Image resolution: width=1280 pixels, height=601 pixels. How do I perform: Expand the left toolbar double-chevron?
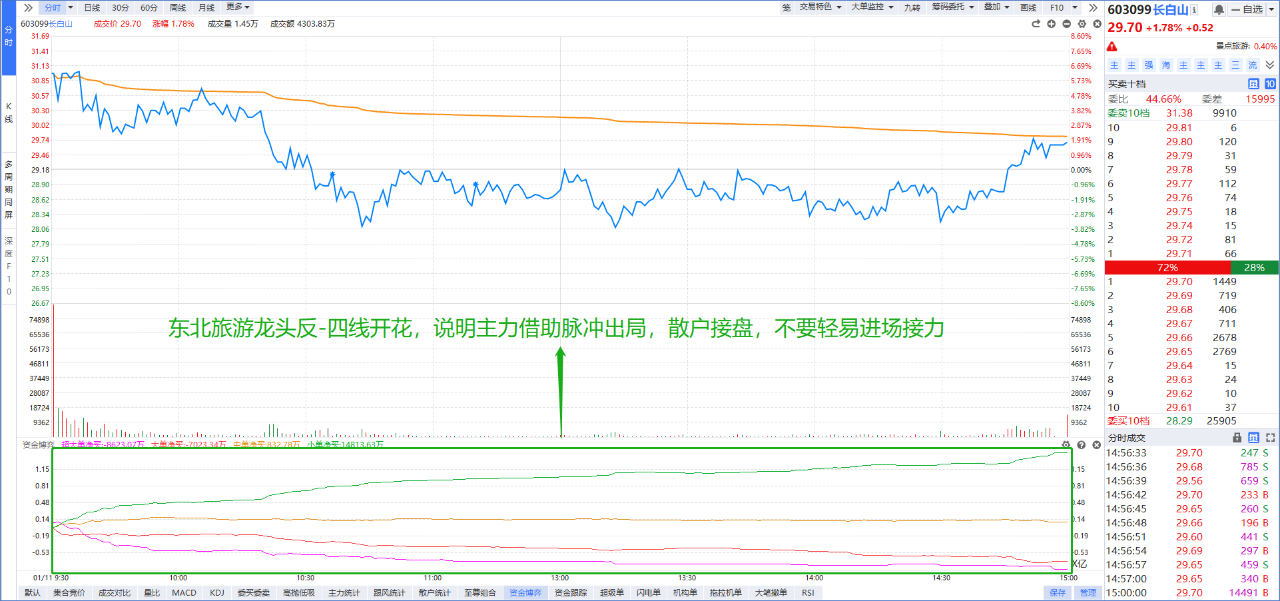tap(28, 8)
